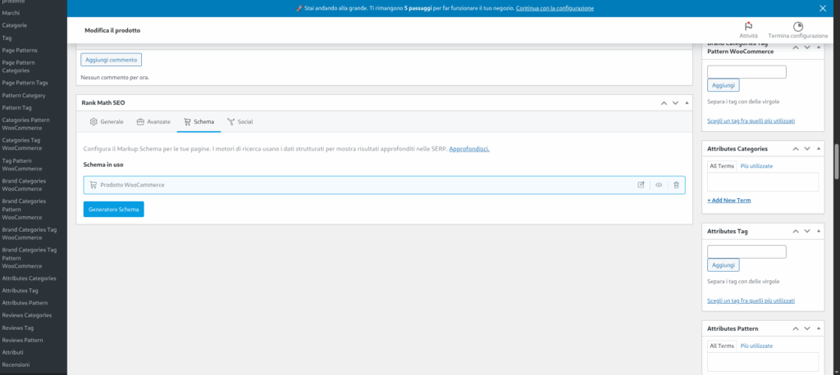Edit the Prodotto WooCommerce schema
840x375 pixels.
(x=641, y=185)
